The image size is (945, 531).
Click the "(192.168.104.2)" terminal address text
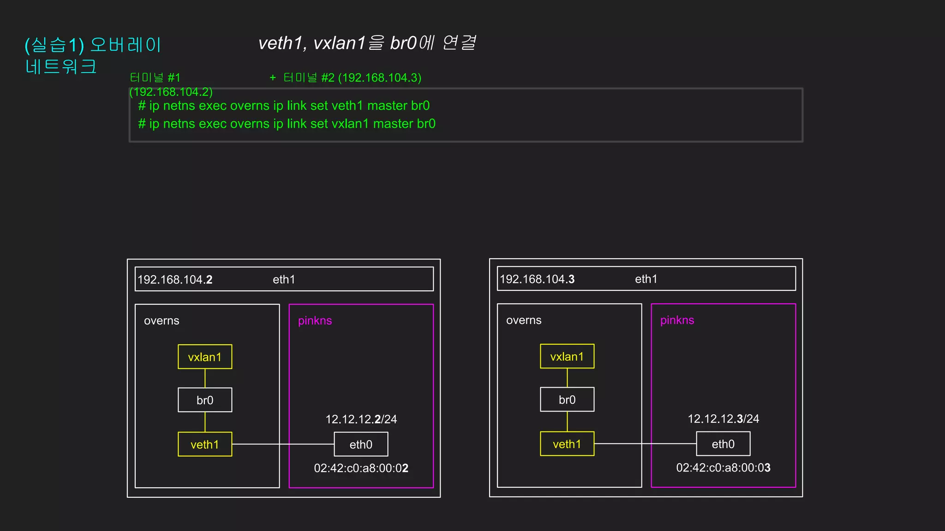171,92
